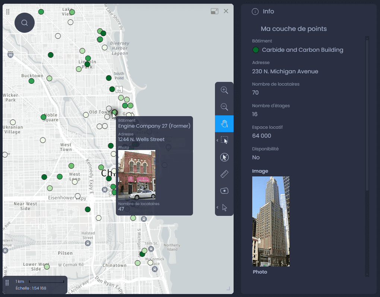Viewport: 380px width, 297px height.
Task: Toggle the map window layout icon
Action: pos(215,11)
